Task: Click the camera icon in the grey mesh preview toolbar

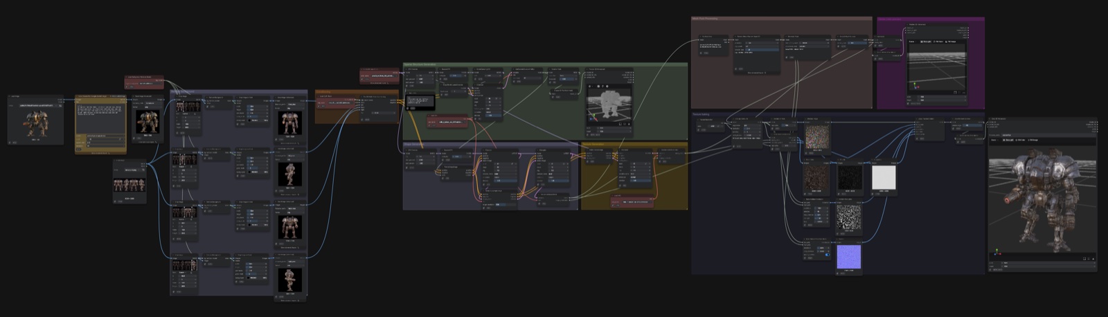Action: (598, 87)
